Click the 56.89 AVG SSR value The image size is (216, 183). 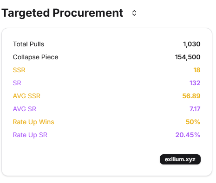point(191,96)
